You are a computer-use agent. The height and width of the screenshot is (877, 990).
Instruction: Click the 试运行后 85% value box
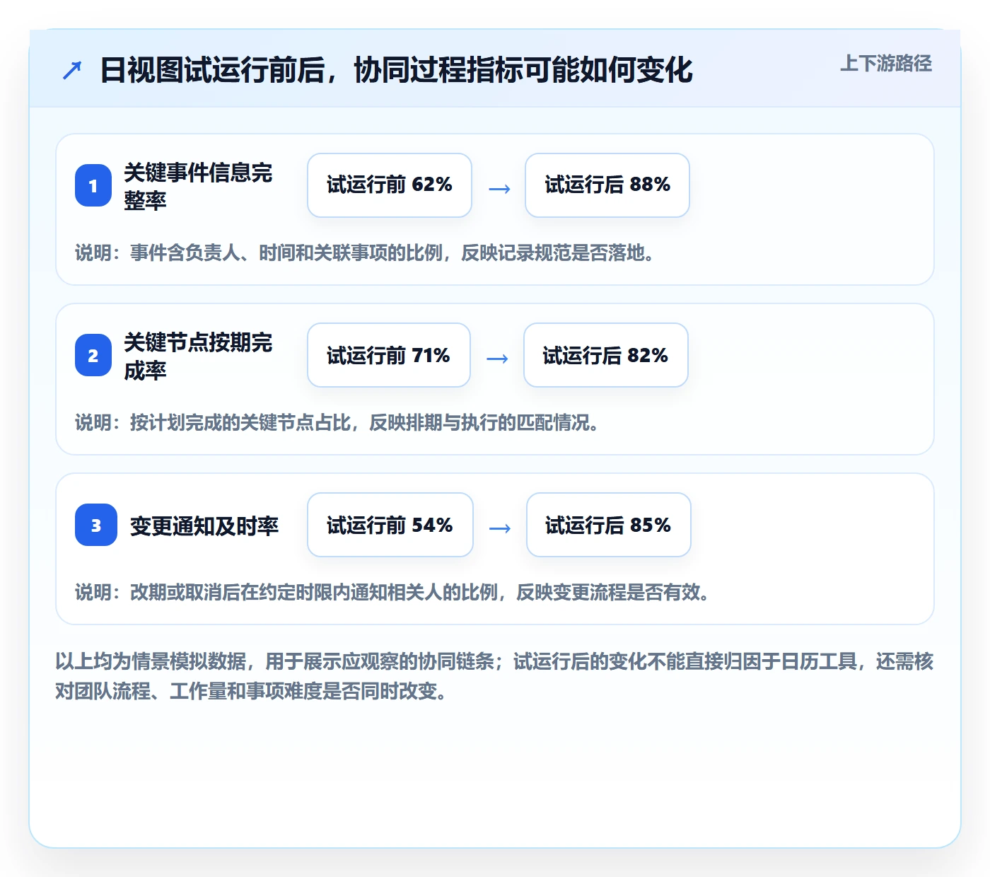click(609, 525)
